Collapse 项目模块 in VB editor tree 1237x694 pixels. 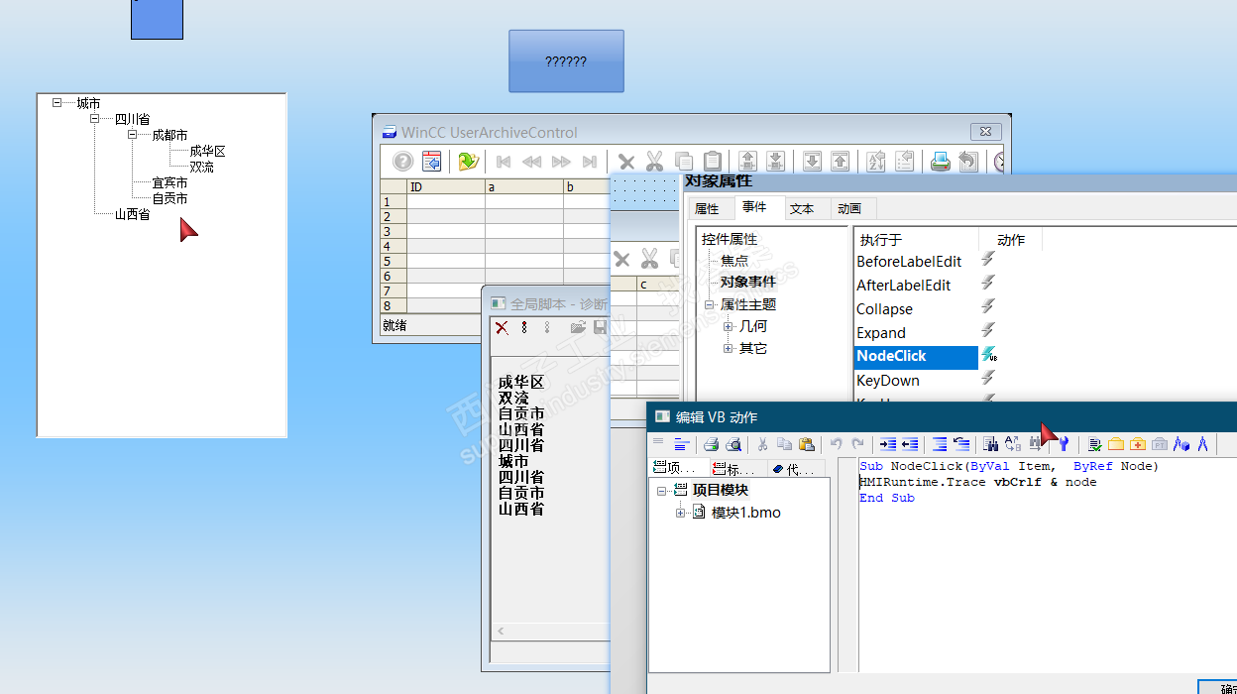[662, 490]
